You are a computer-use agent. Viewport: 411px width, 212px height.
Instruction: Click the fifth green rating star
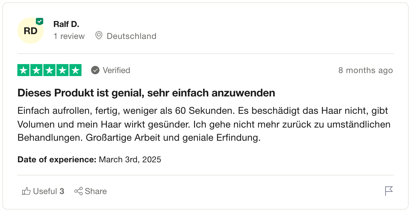(75, 70)
